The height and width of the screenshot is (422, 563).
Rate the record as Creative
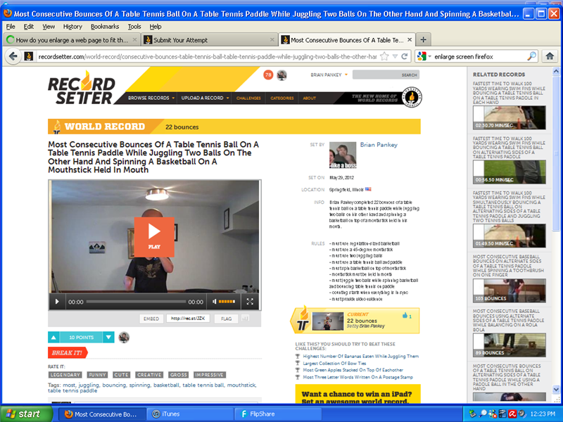(x=149, y=375)
